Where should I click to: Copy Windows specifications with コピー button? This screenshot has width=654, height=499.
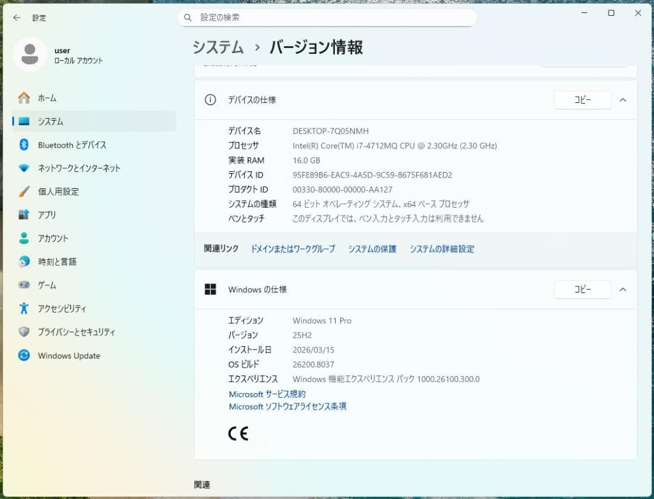click(x=583, y=289)
